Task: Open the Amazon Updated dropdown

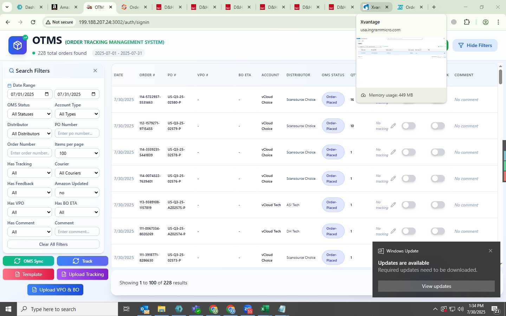Action: click(77, 192)
